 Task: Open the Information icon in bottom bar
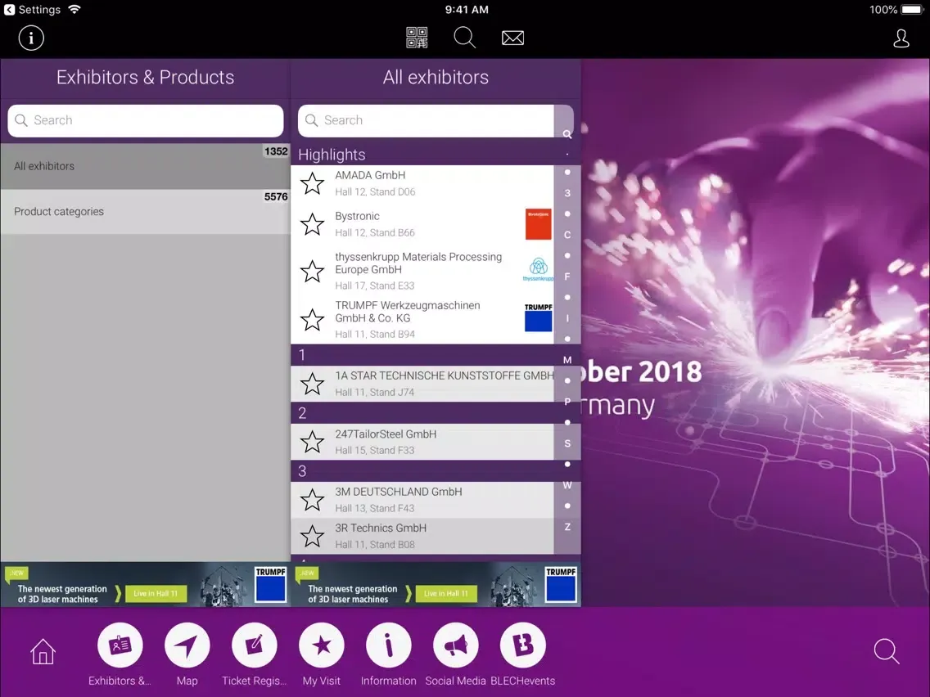(389, 645)
